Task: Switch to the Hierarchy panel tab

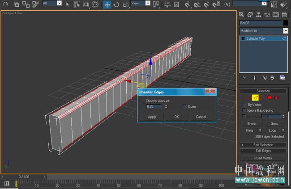Action: coord(258,15)
